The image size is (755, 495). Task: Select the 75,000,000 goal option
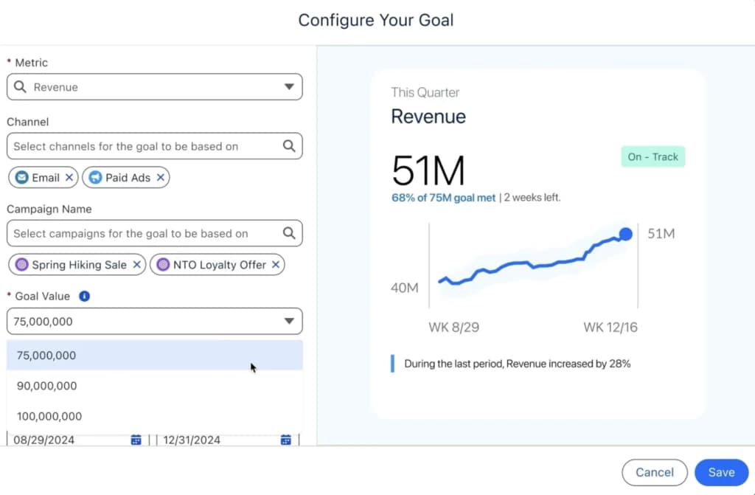click(x=155, y=356)
